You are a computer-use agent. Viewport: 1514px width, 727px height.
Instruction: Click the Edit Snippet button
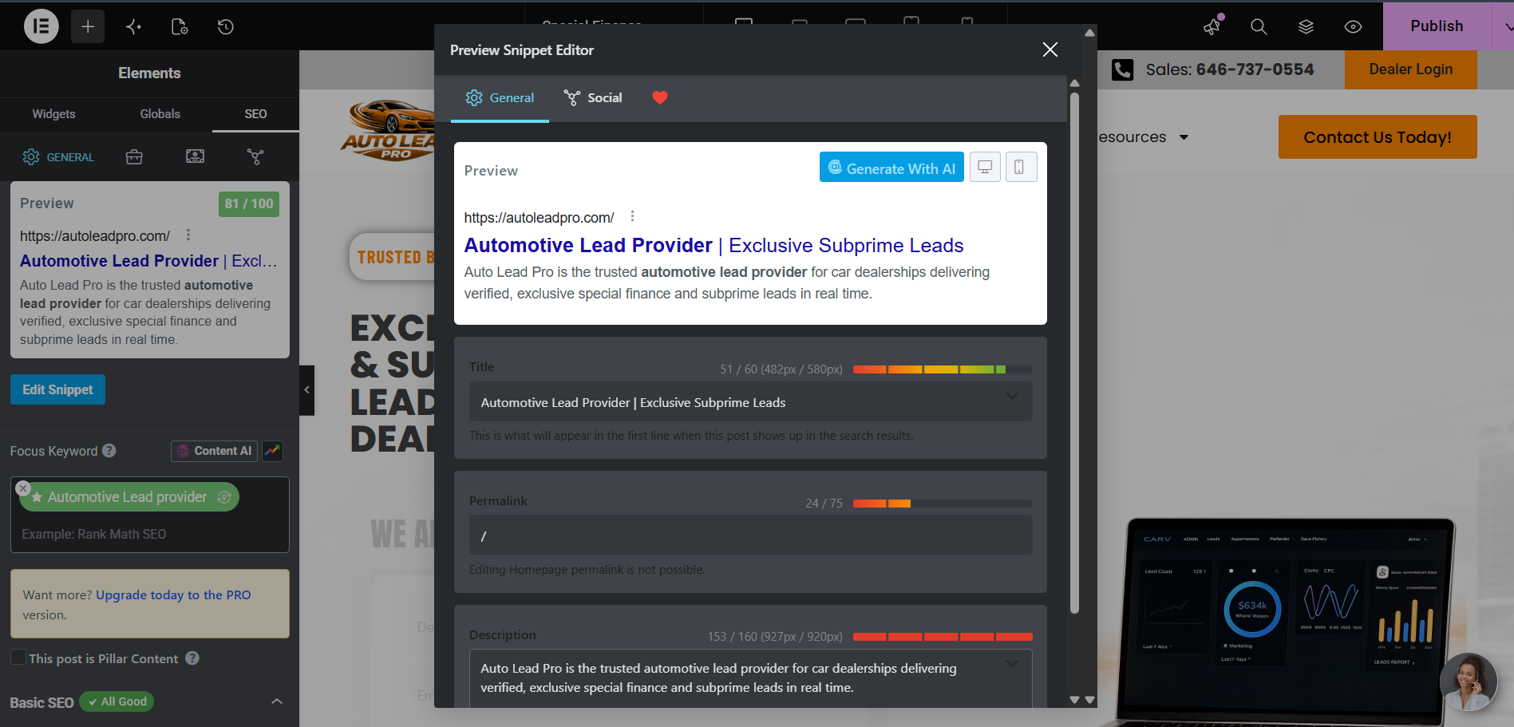click(57, 389)
